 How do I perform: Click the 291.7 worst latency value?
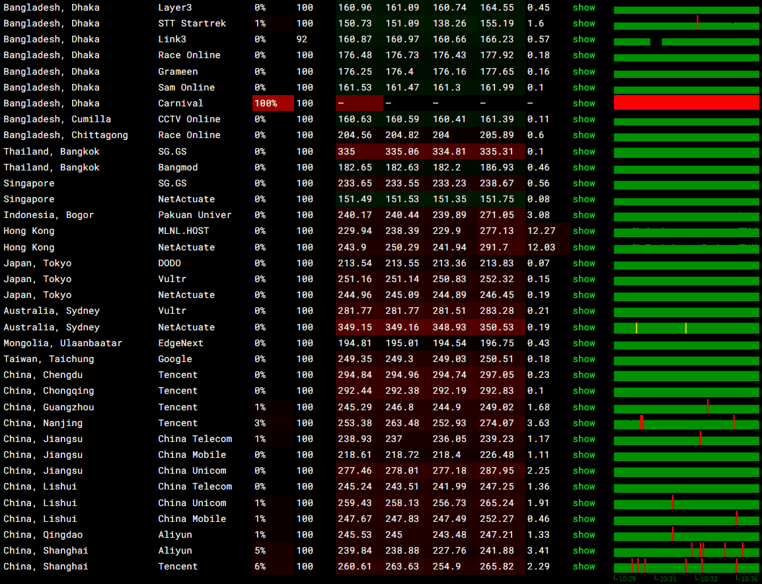coord(494,247)
